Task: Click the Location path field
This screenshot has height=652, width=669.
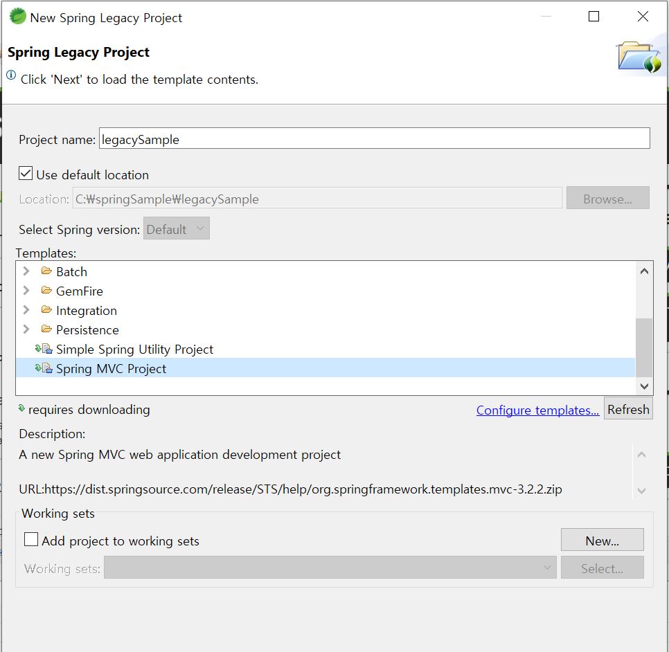Action: click(x=317, y=198)
